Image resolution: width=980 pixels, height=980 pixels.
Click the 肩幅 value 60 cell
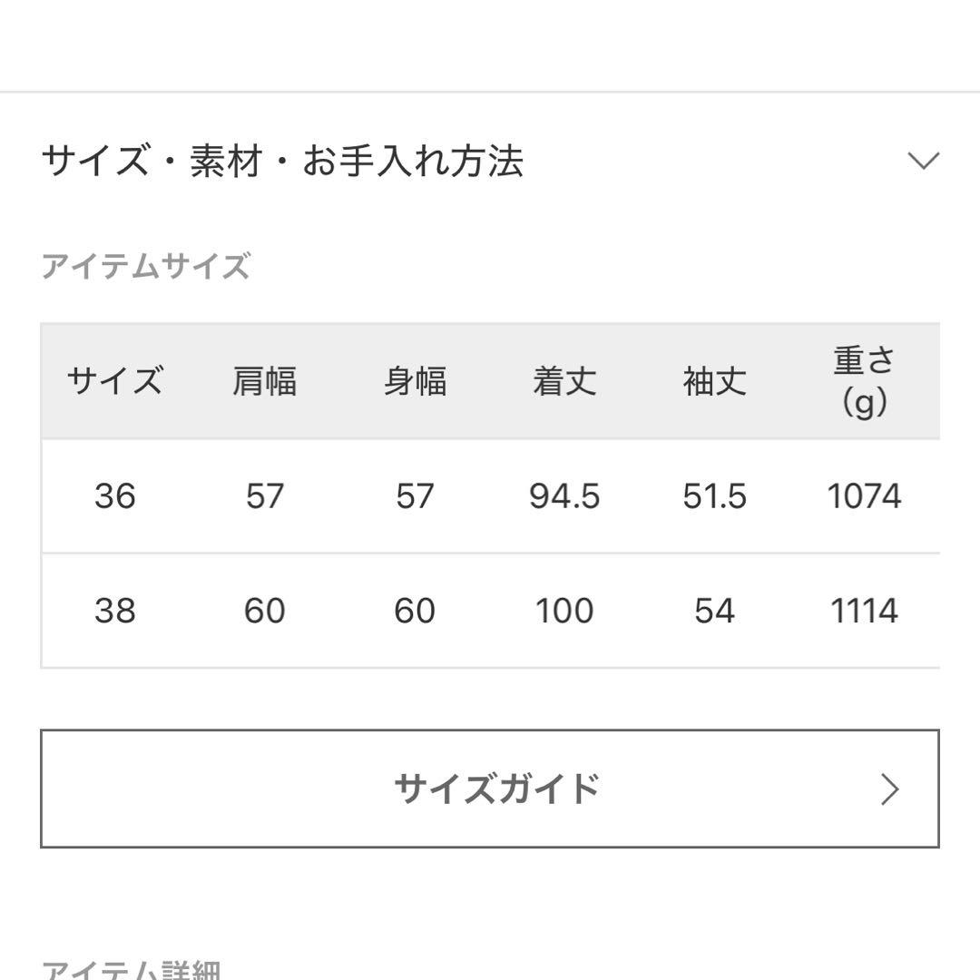pos(263,611)
